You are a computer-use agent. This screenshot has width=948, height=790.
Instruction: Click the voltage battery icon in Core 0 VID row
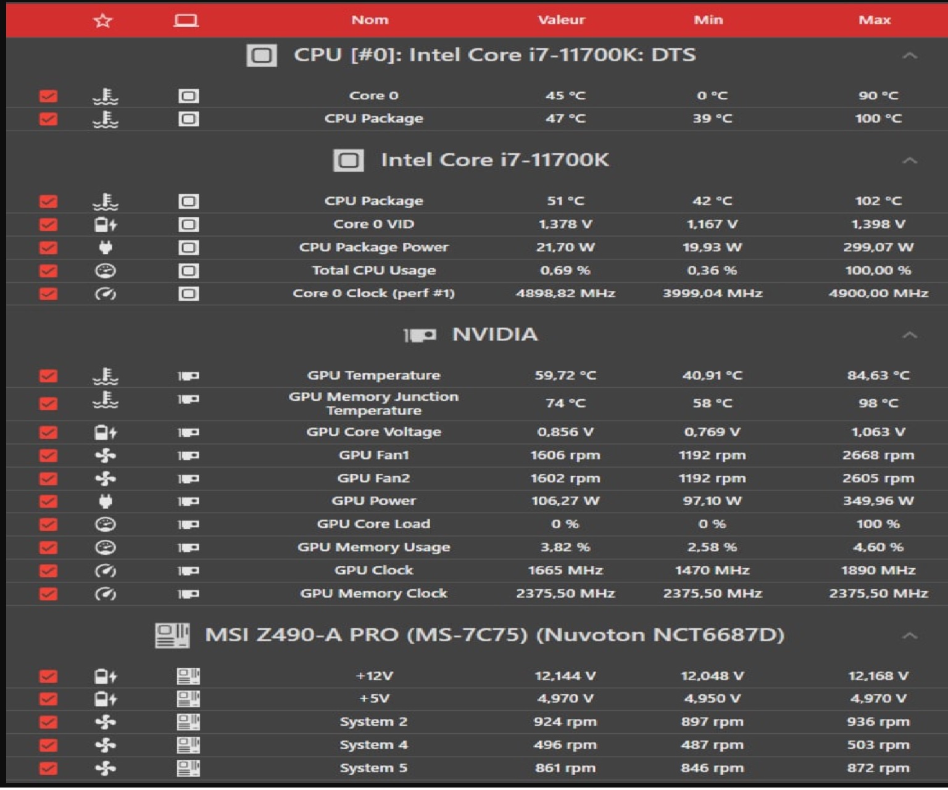(106, 224)
